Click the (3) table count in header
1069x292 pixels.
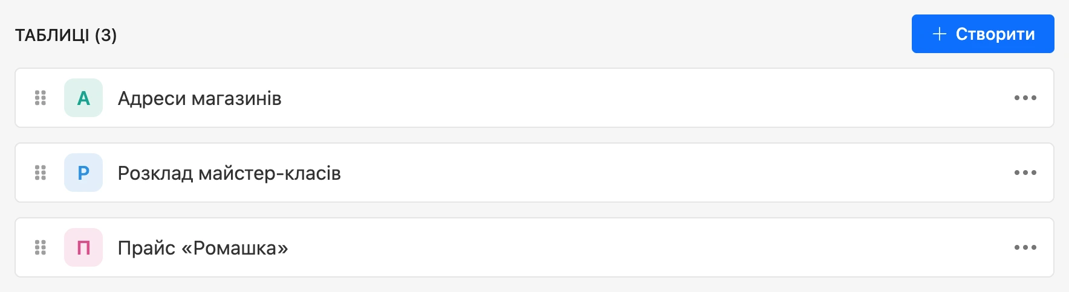(x=106, y=35)
